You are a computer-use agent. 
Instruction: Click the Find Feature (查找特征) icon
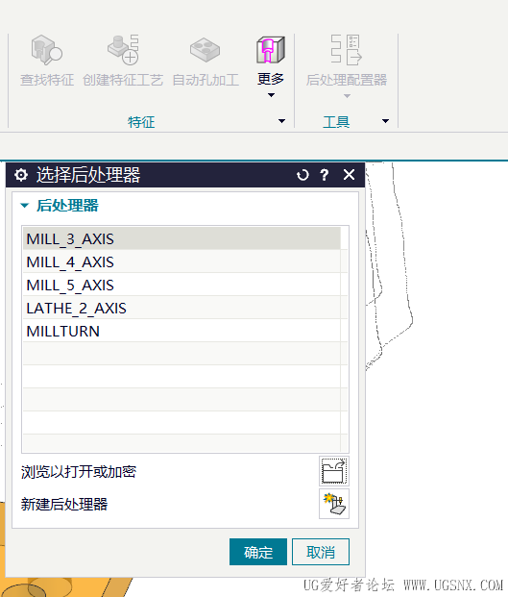(x=47, y=49)
